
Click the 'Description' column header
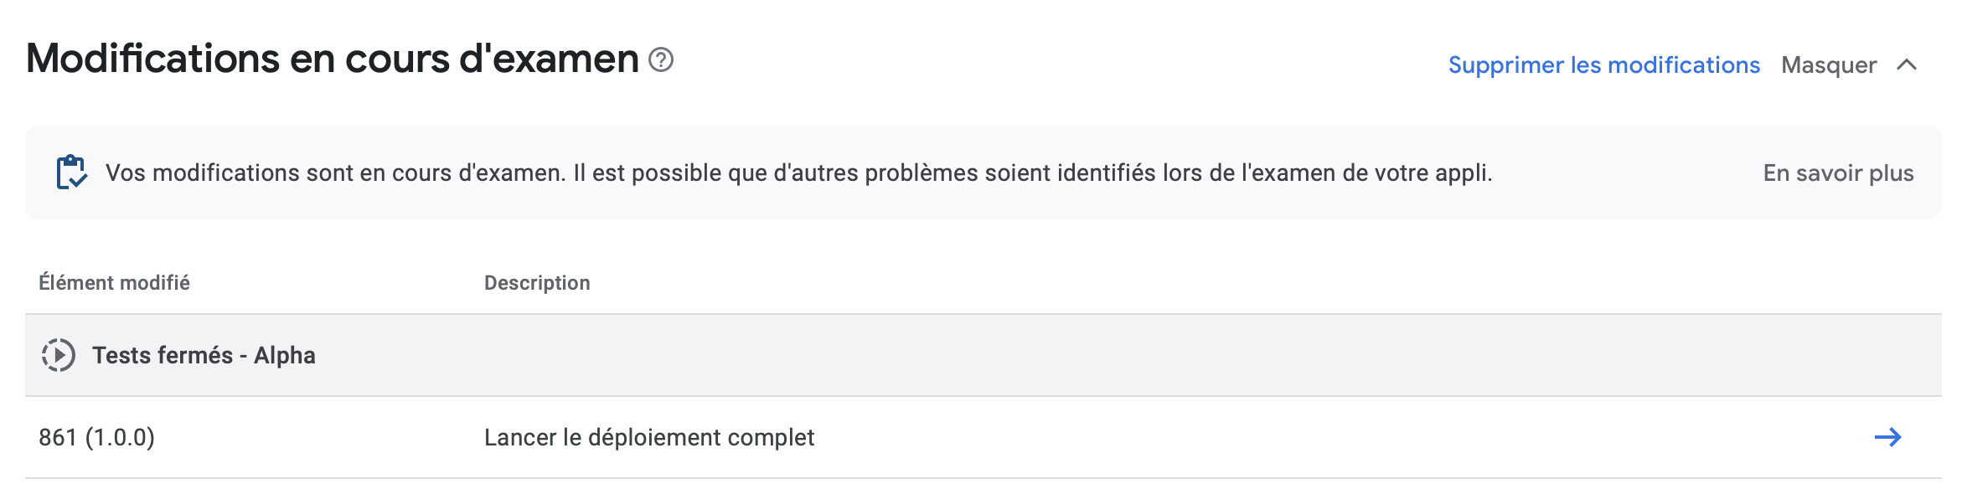(x=537, y=283)
